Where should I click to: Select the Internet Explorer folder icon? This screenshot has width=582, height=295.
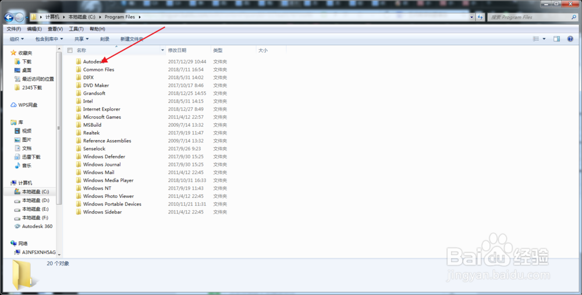tap(79, 109)
